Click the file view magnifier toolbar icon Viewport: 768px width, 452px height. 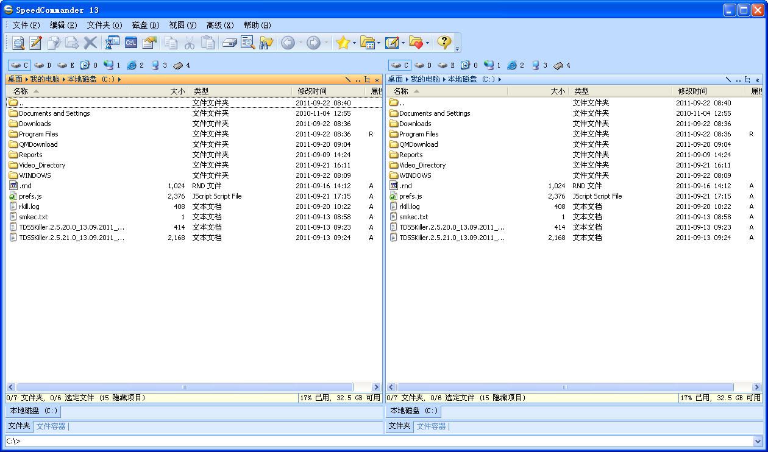tap(18, 43)
